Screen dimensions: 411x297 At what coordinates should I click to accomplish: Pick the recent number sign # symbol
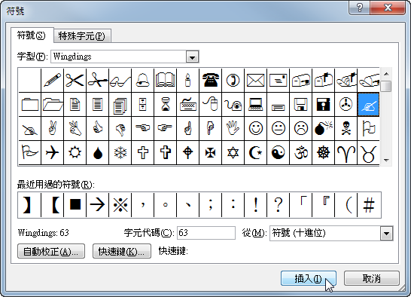click(x=368, y=205)
